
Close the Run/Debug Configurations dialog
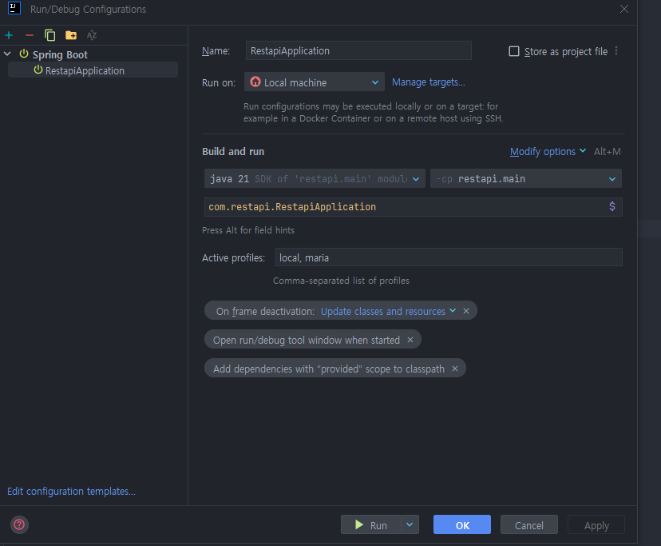[624, 9]
